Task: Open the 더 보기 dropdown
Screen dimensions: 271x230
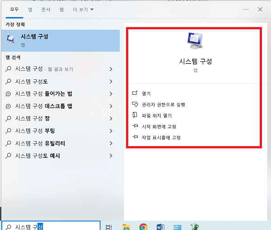Action: 83,9
